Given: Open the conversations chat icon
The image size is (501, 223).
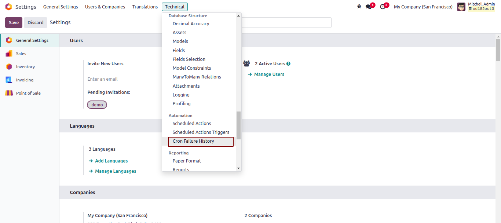Looking at the screenshot, I should click(x=369, y=7).
